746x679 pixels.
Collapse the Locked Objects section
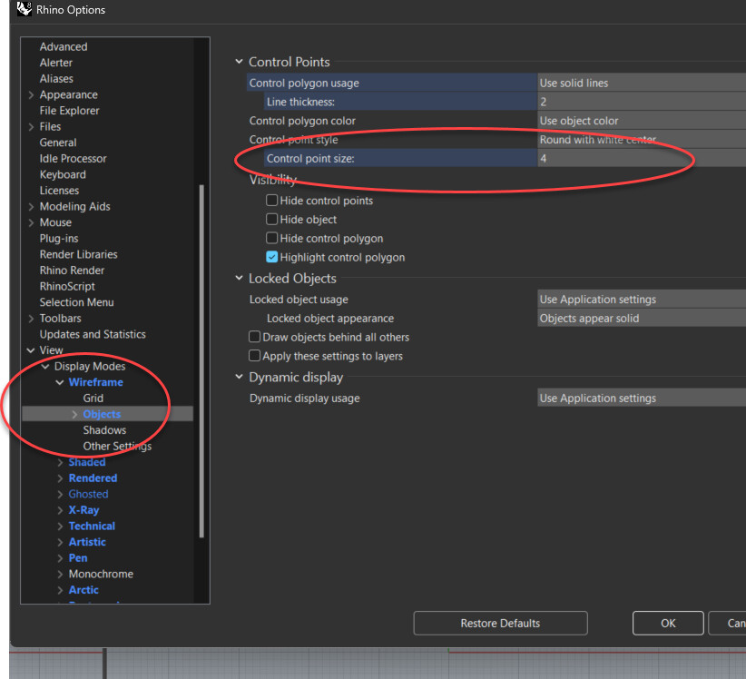[239, 279]
